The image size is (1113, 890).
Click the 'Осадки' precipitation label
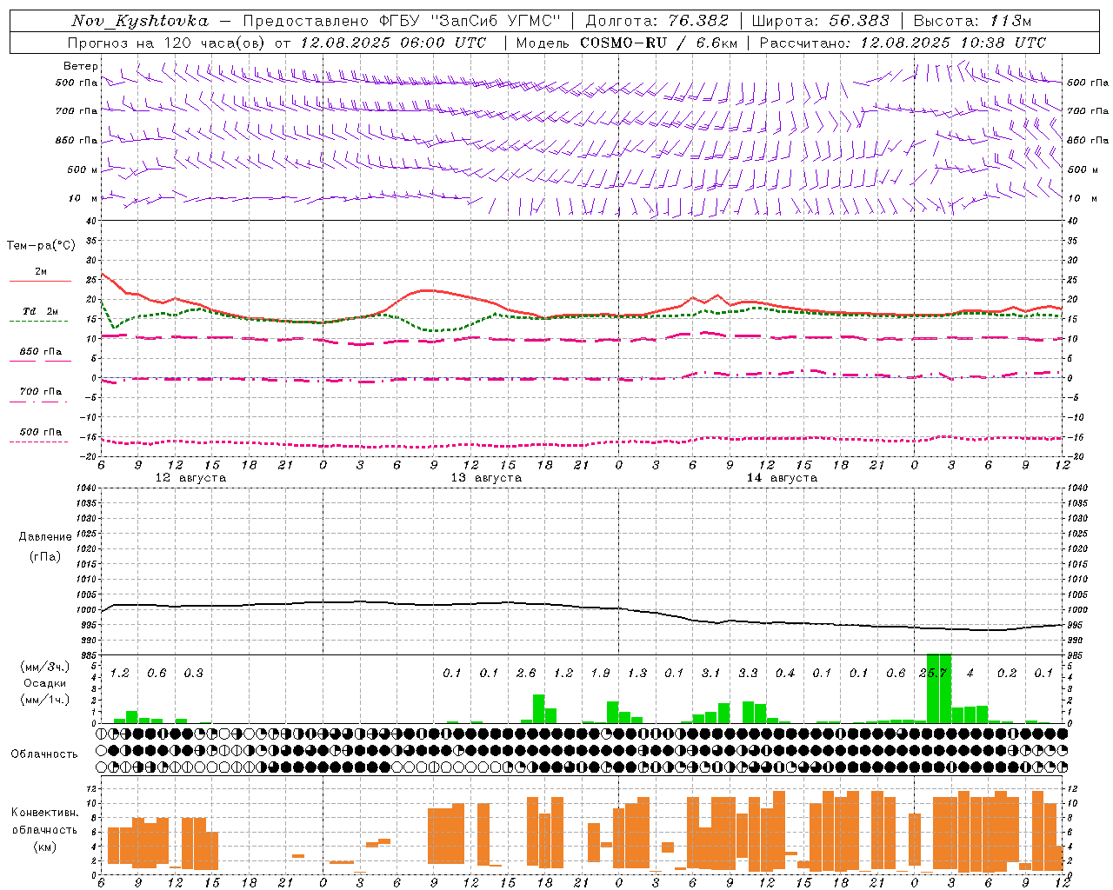coord(45,683)
